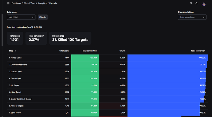Image resolution: width=212 pixels, height=117 pixels.
Task: Click total conversion 90.22% value
Action: coord(203,106)
